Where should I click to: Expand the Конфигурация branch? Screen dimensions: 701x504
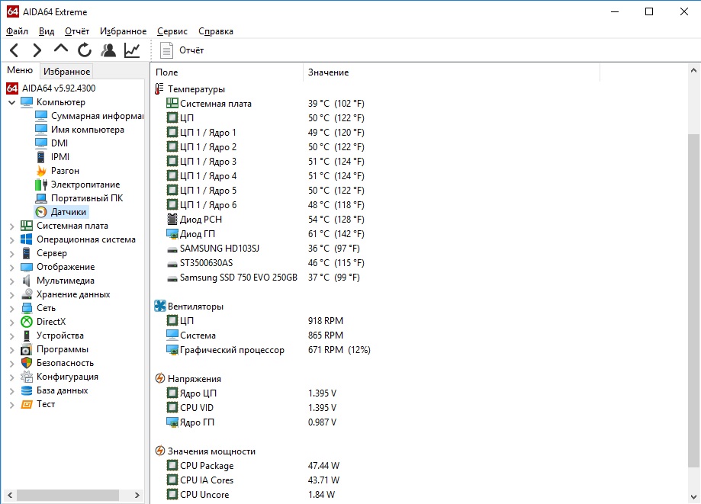pyautogui.click(x=11, y=377)
